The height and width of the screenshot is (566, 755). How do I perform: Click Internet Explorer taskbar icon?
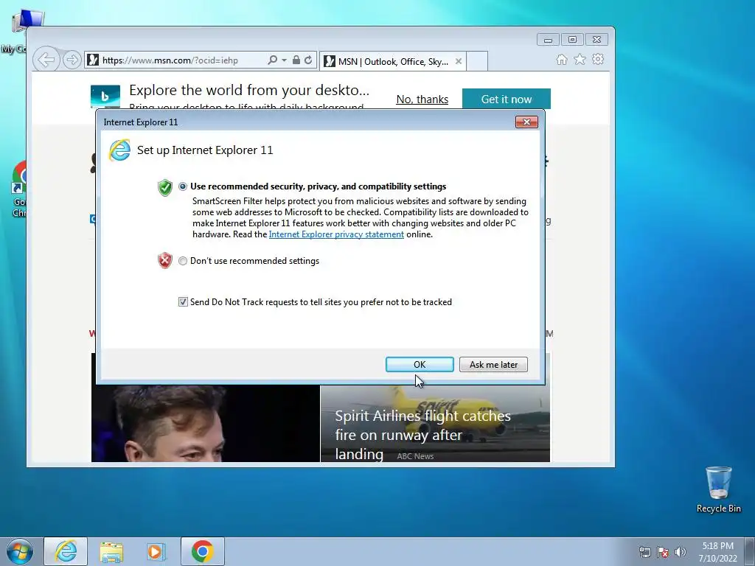pos(66,551)
